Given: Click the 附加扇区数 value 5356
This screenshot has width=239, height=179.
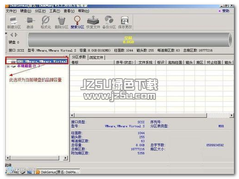Looking at the screenshot, I should 141,153.
